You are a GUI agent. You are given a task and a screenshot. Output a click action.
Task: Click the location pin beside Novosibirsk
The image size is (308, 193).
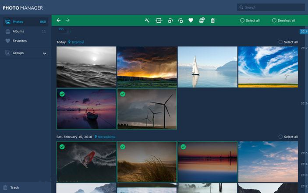96,137
